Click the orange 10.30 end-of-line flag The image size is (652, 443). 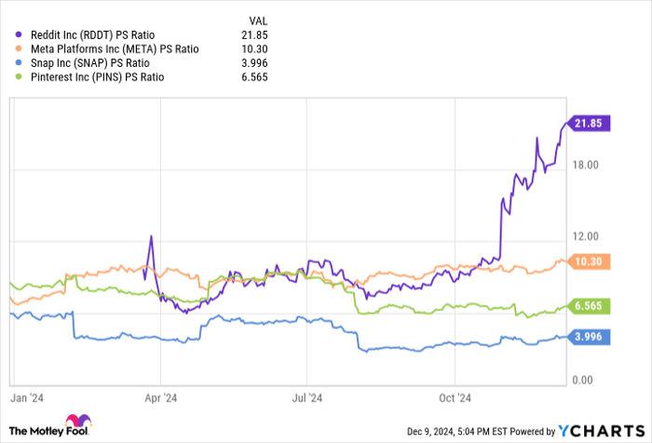click(x=589, y=262)
